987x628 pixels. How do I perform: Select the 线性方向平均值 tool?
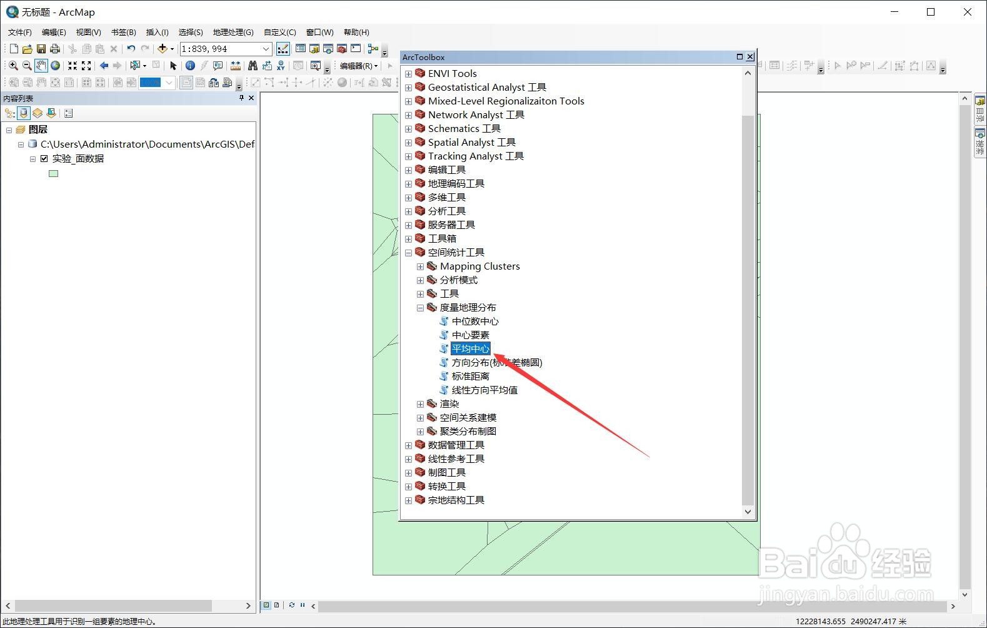(x=484, y=390)
